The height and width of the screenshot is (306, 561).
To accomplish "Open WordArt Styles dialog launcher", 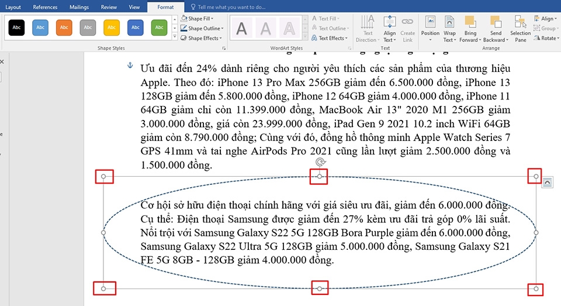I will pyautogui.click(x=349, y=48).
